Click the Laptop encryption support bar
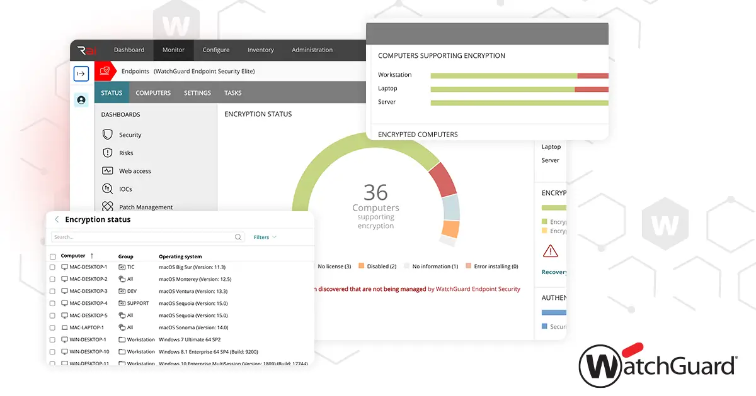 pyautogui.click(x=520, y=89)
